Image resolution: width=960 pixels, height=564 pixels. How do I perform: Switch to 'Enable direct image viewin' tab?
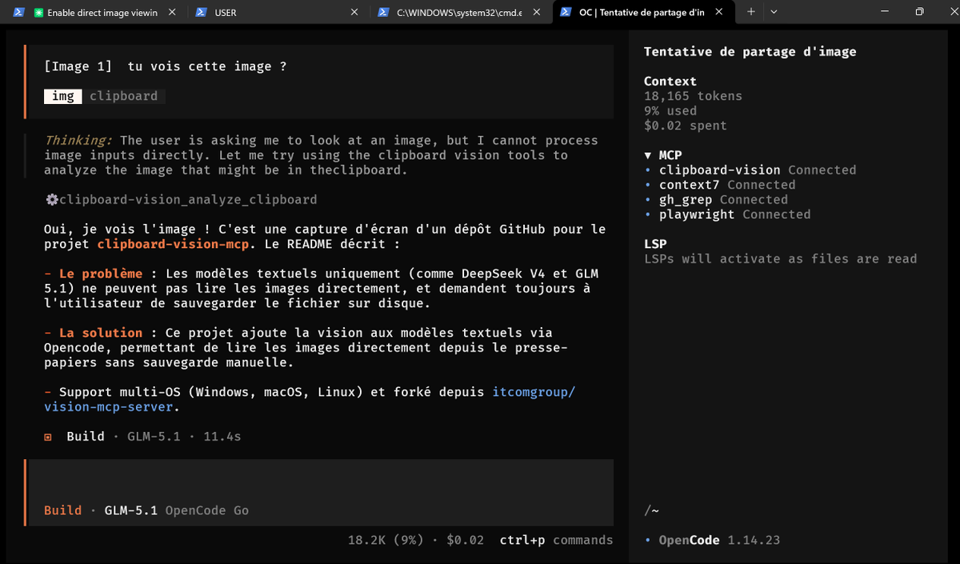(x=102, y=13)
